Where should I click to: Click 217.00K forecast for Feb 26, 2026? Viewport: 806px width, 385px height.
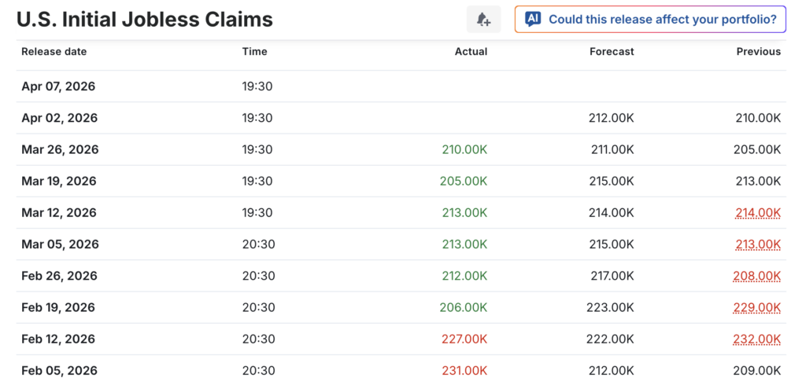tap(612, 276)
